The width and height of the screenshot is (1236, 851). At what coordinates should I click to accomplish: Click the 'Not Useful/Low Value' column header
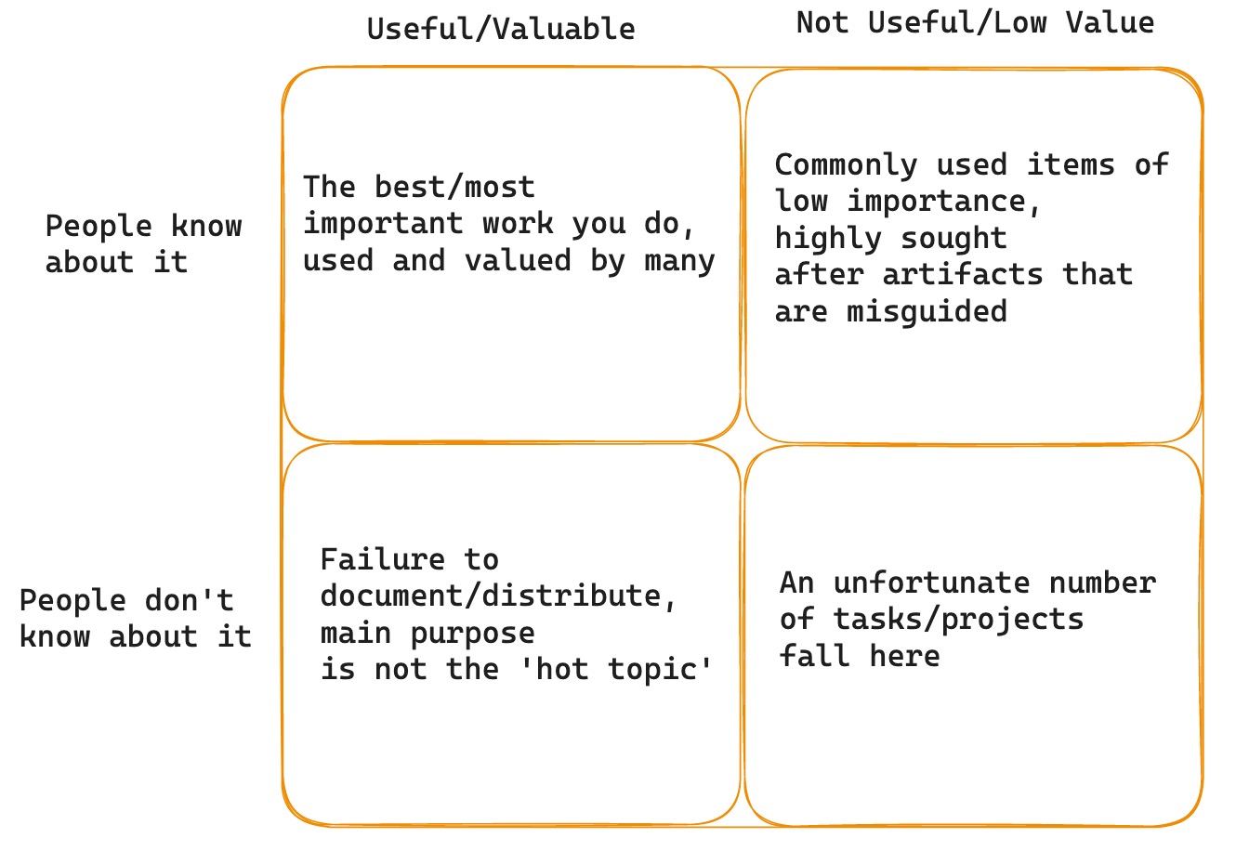(x=975, y=22)
